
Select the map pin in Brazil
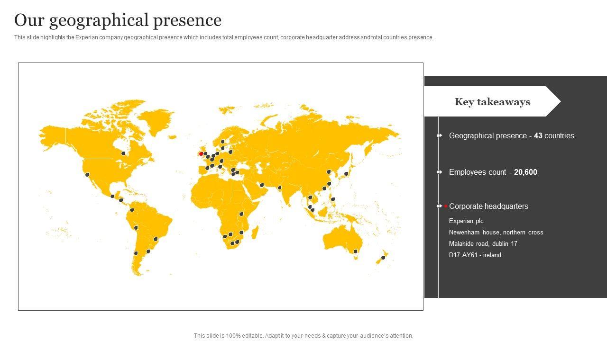[156, 239]
